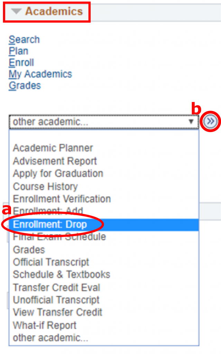This screenshot has width=221, height=354.
Task: Select Unofficial Transcript option
Action: point(56,300)
